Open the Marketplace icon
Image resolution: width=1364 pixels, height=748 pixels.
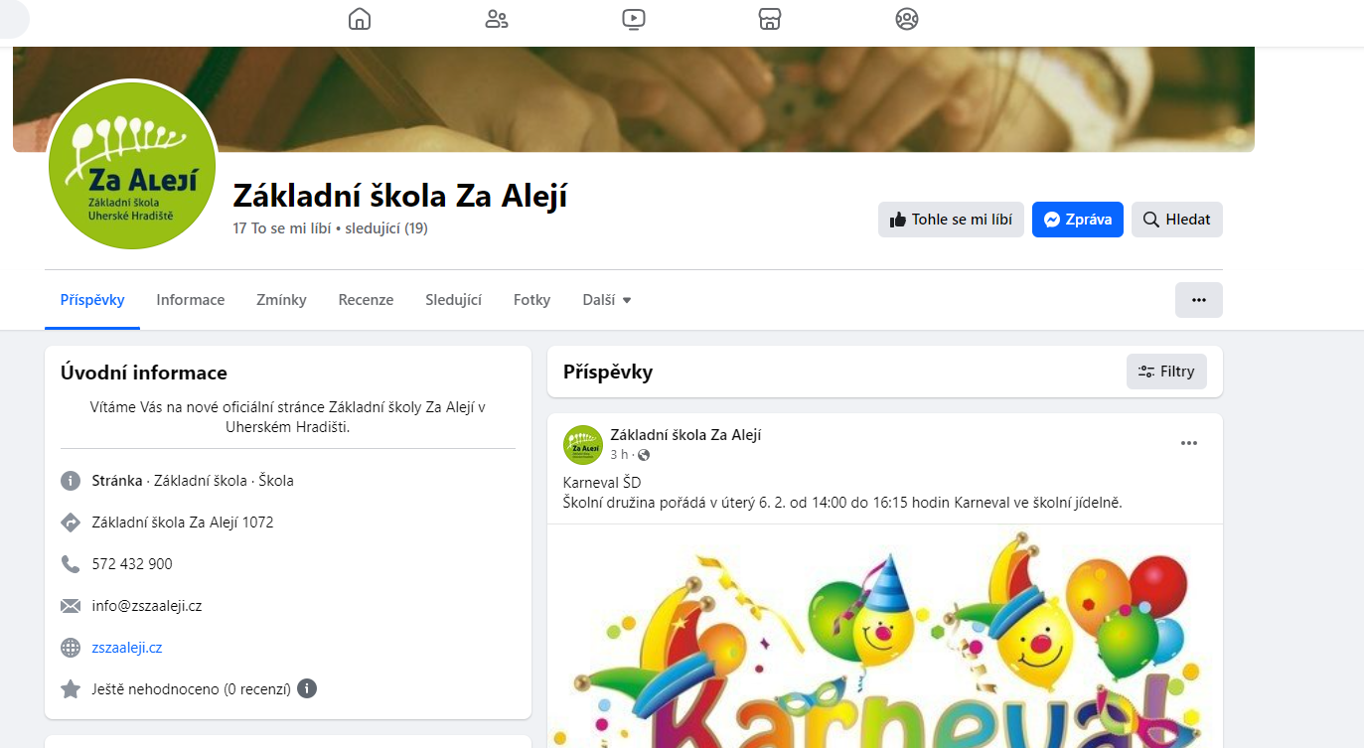[x=770, y=19]
